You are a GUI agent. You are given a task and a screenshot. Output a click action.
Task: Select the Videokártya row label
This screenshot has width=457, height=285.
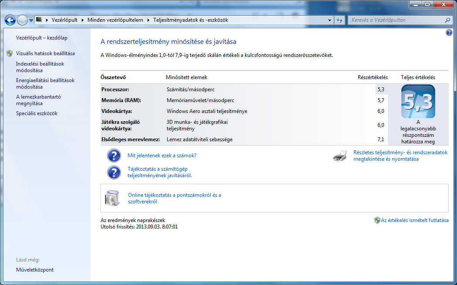(x=117, y=111)
